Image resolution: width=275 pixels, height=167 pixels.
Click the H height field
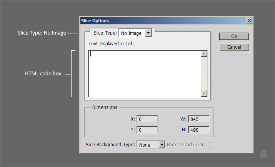click(x=198, y=130)
